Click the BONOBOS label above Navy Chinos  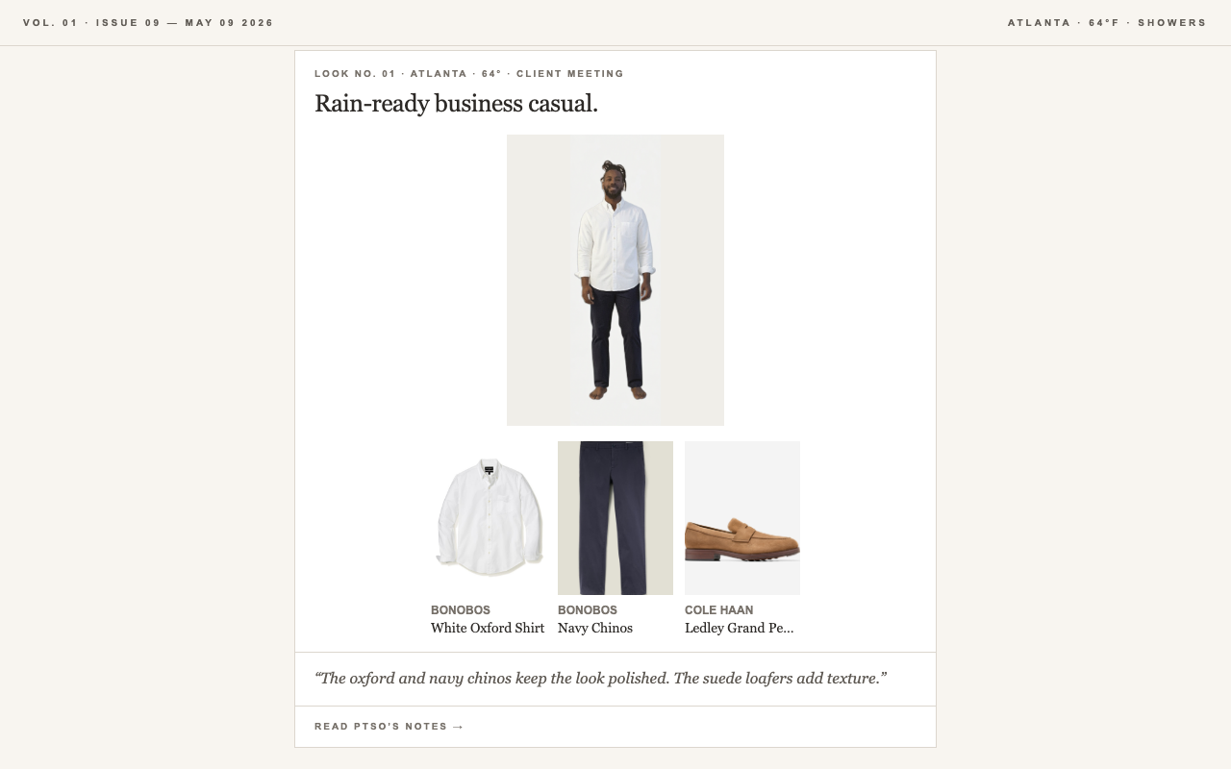point(588,610)
